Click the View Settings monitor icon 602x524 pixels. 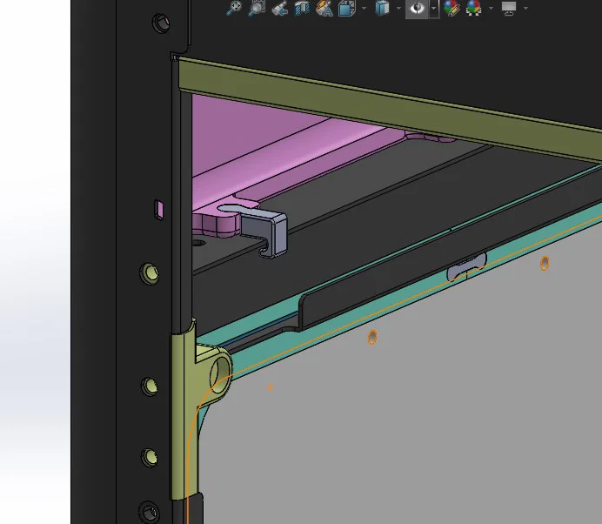point(509,8)
